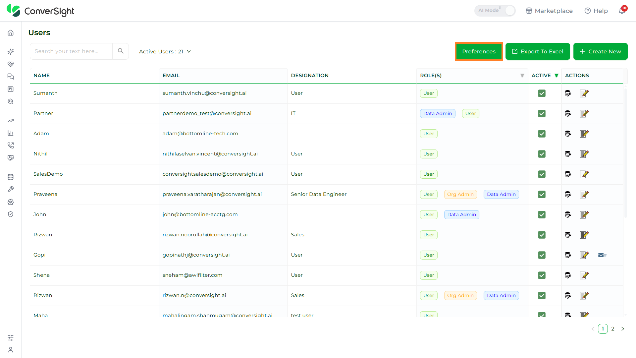Click the Create New button

pyautogui.click(x=600, y=51)
